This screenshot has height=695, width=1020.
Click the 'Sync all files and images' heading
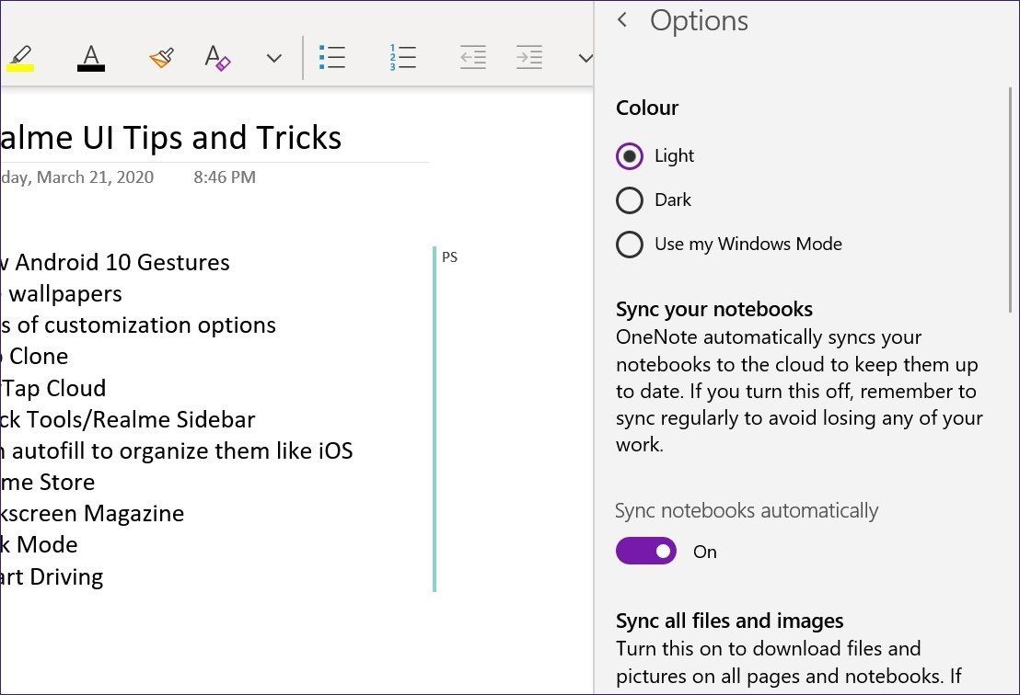[730, 621]
